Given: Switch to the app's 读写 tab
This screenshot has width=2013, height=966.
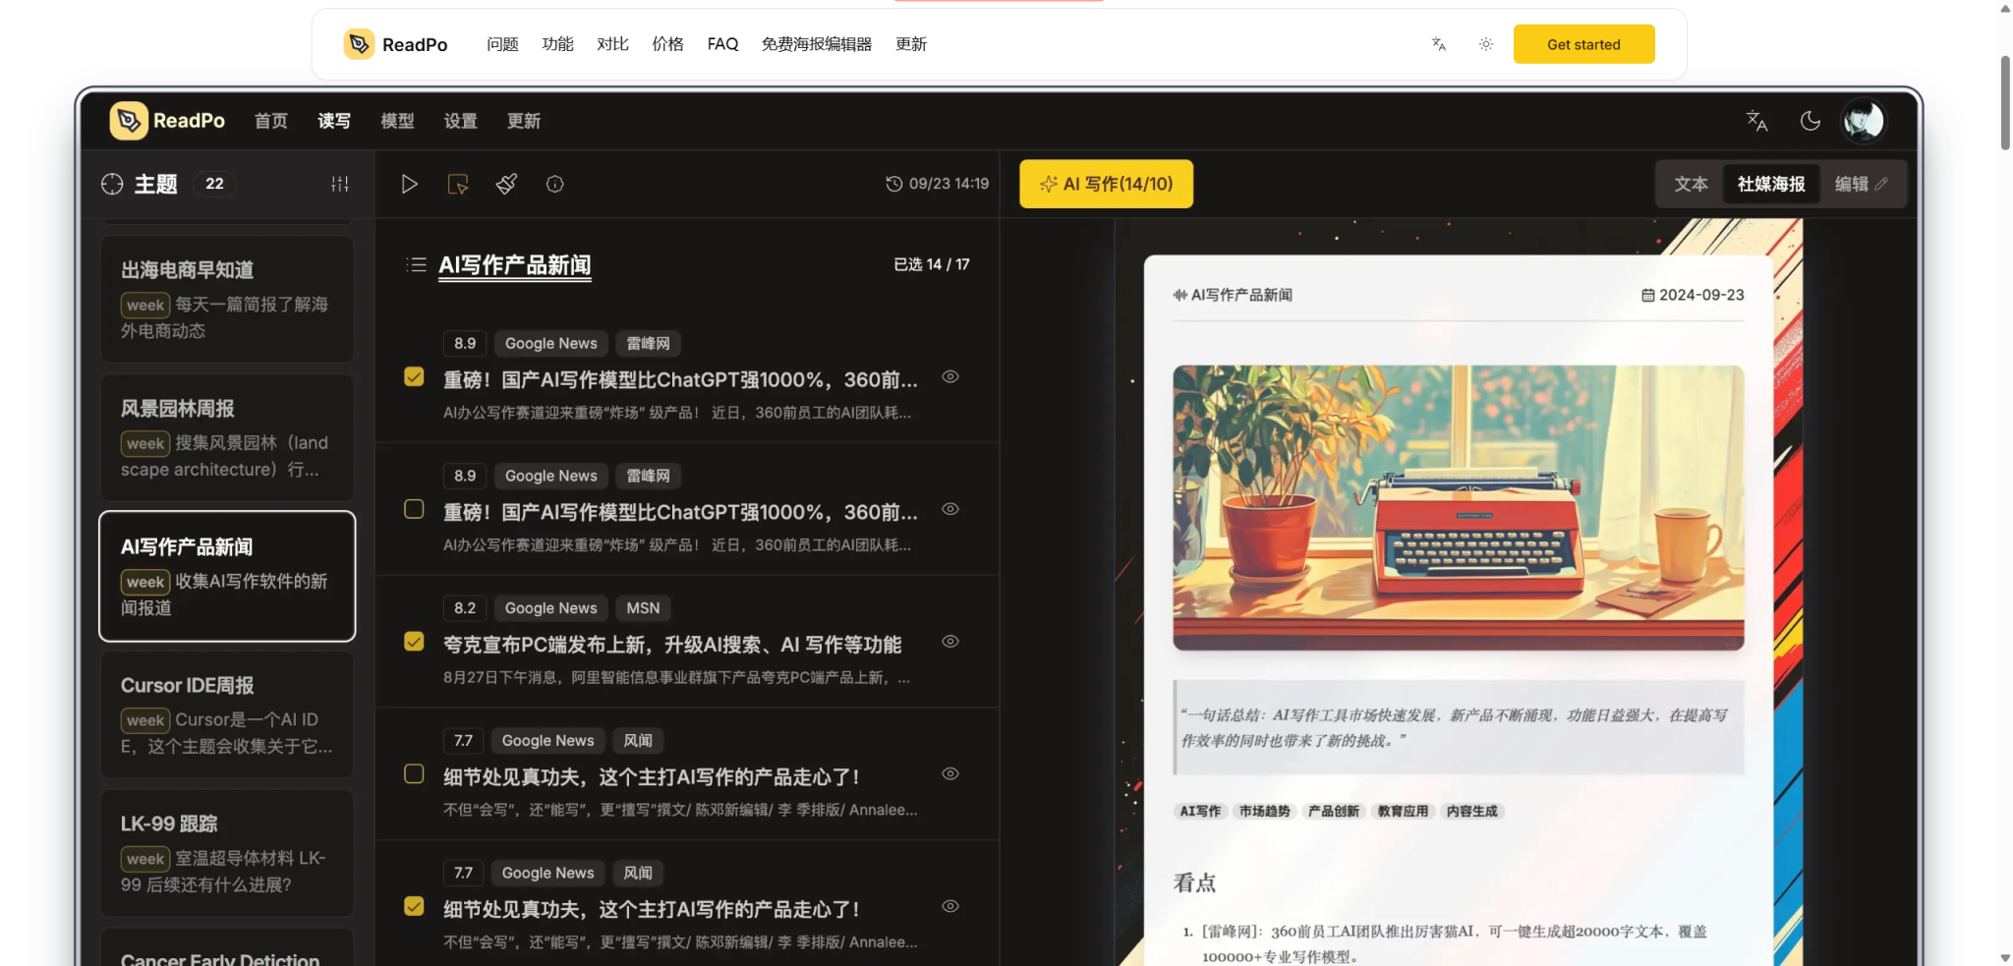Looking at the screenshot, I should 334,121.
